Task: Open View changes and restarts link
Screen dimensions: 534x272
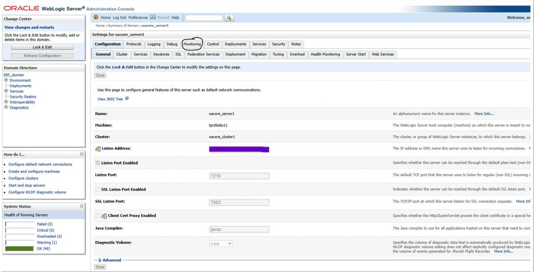Action: [29, 27]
